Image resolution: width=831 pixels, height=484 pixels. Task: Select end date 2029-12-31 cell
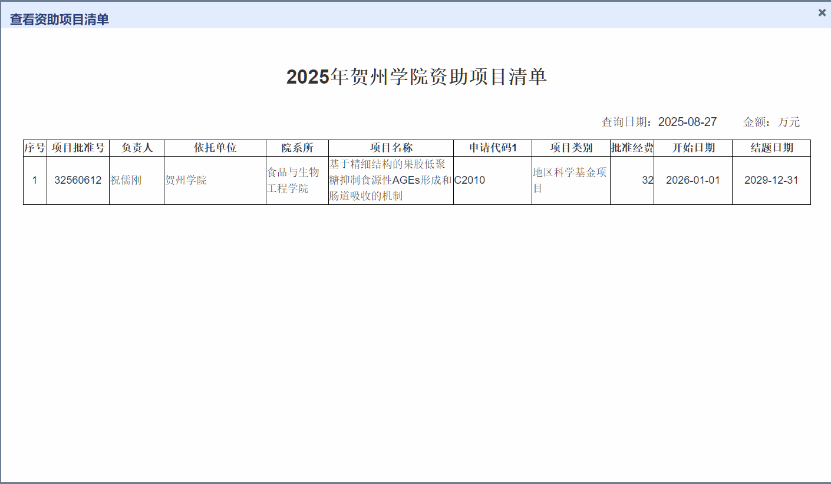(x=771, y=180)
